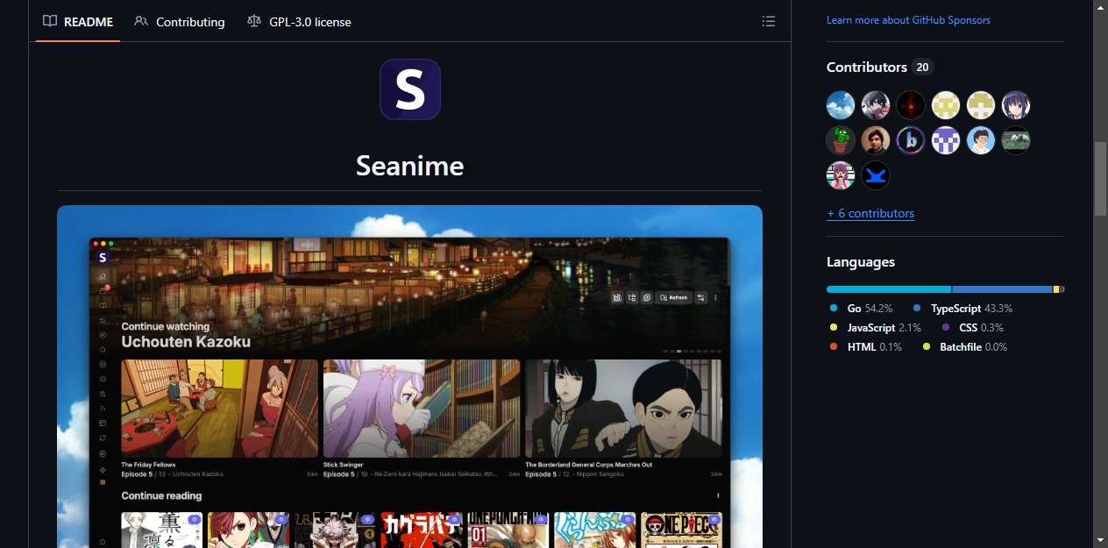Open the Batchfile 0.0% language link

coord(964,347)
